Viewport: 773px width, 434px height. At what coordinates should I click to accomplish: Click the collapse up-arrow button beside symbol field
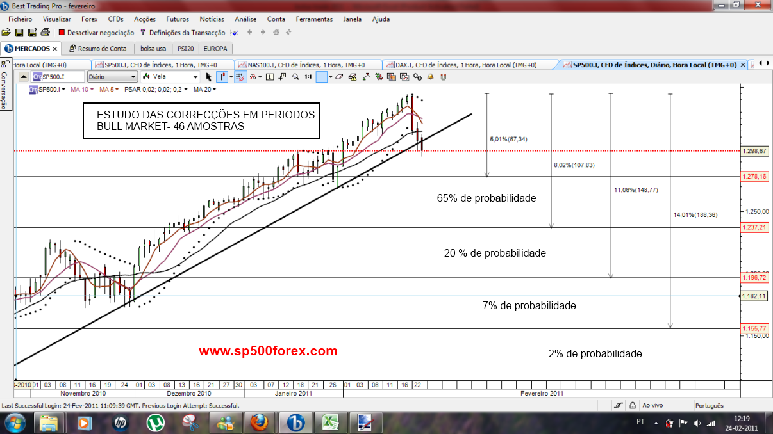click(23, 77)
